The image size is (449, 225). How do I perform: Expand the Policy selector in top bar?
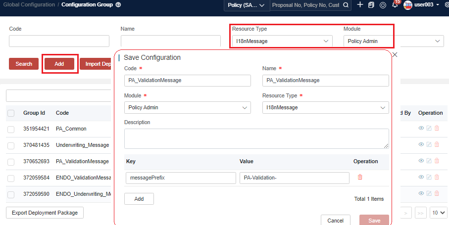pos(246,5)
